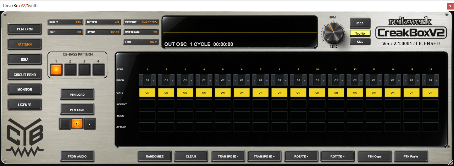The height and width of the screenshot is (166, 454).
Task: Open the OVERSAMPLE 2X selector
Action: (x=141, y=32)
